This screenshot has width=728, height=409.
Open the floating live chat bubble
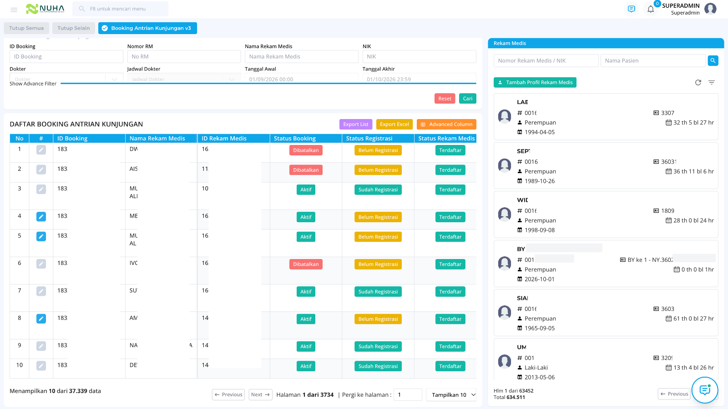coord(705,390)
